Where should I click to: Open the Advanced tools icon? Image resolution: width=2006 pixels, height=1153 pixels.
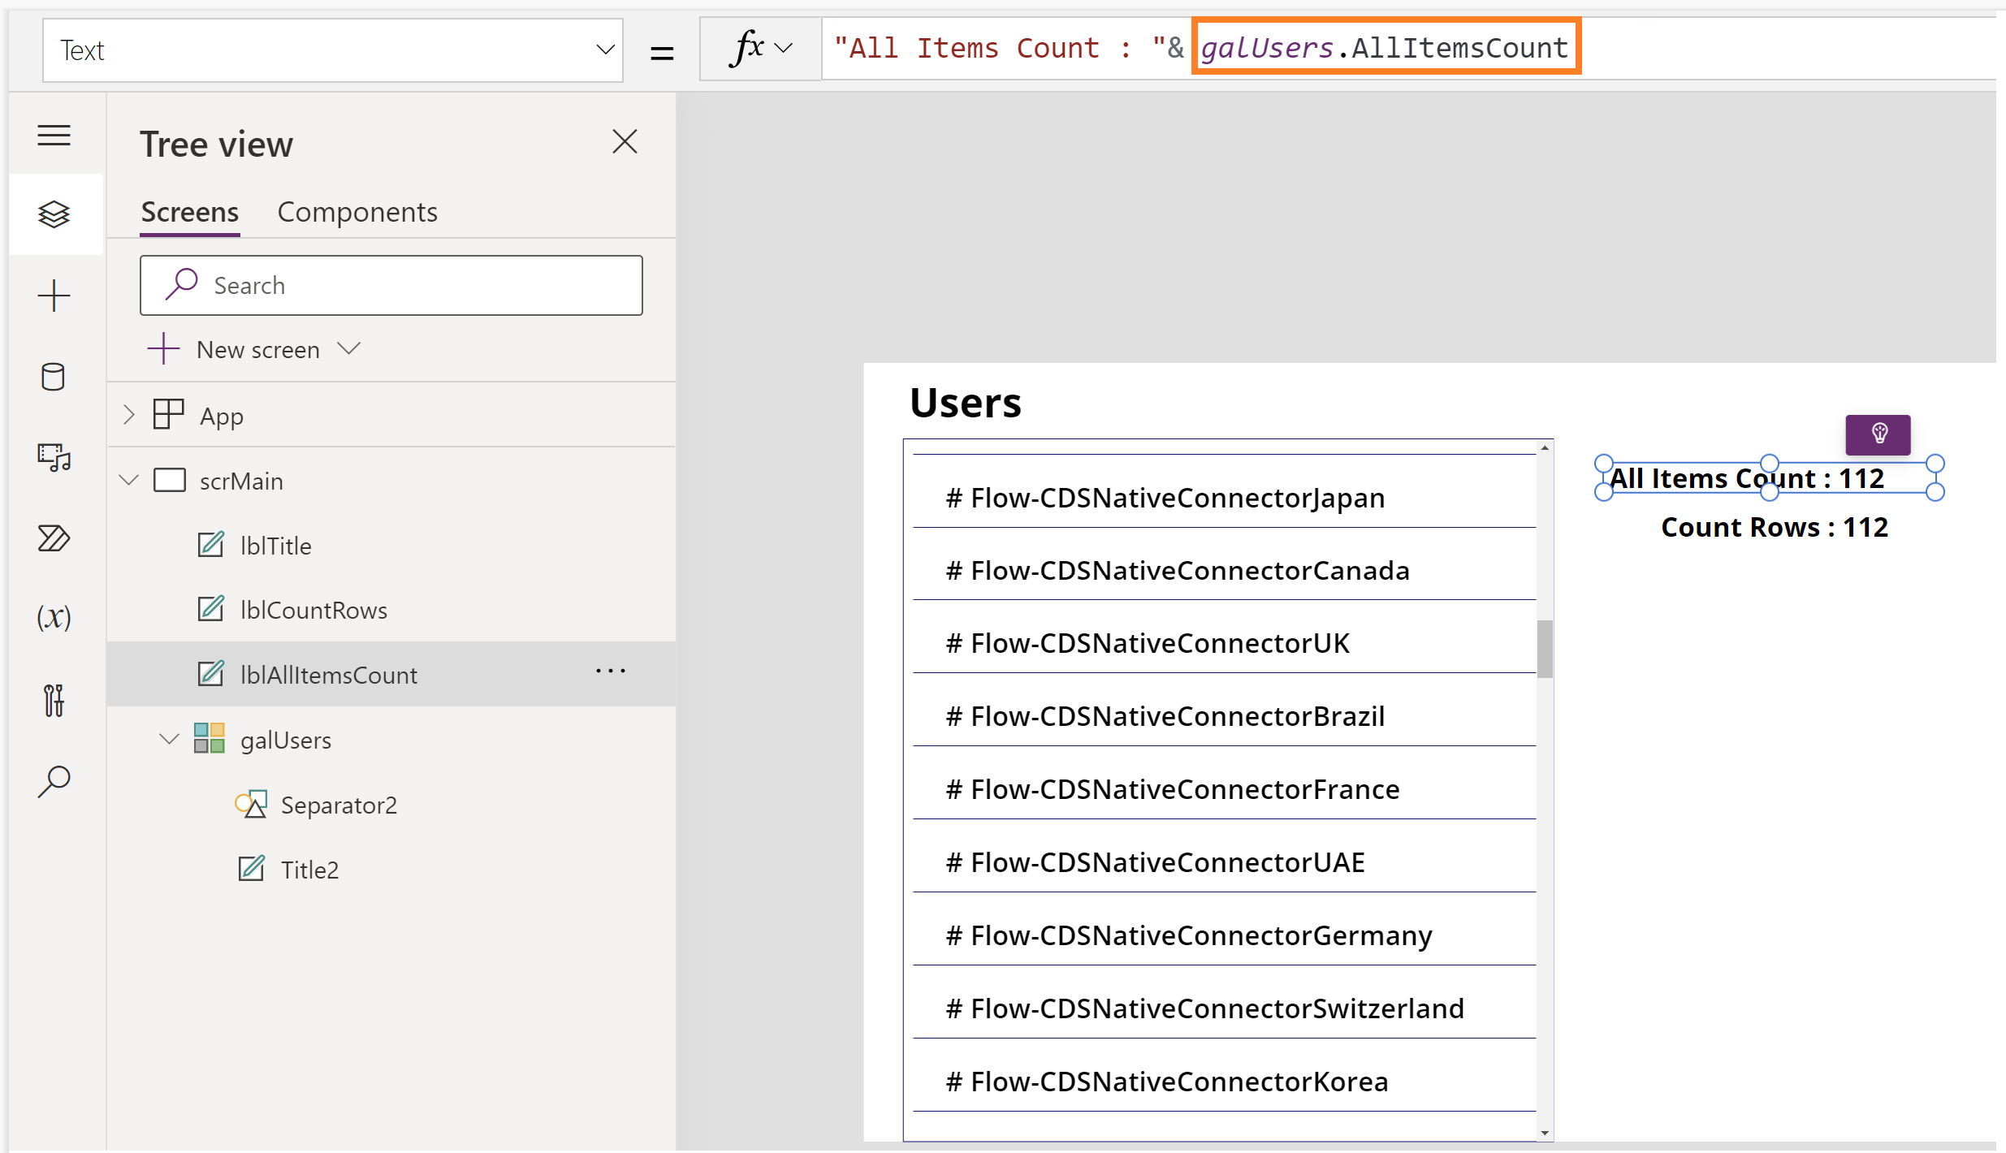(54, 700)
